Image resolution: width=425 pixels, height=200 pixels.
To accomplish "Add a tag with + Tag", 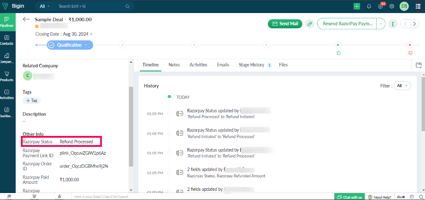I will point(32,101).
